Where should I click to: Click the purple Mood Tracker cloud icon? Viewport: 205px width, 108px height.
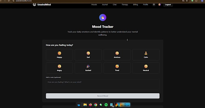point(103,17)
